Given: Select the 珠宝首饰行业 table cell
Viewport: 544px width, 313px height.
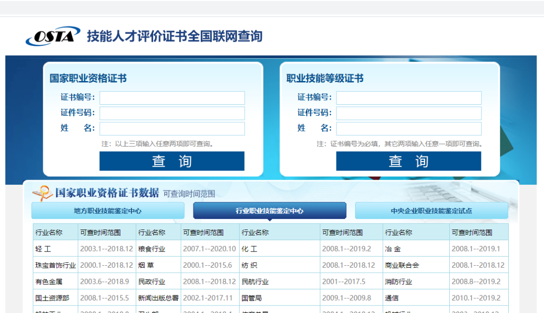Looking at the screenshot, I should 55,265.
